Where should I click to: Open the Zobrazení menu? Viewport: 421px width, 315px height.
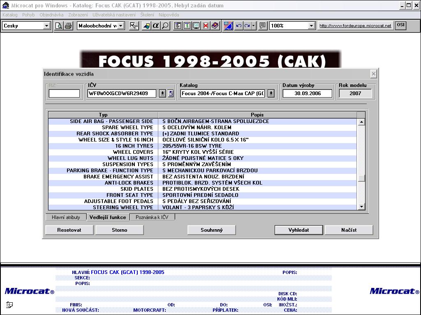click(78, 15)
